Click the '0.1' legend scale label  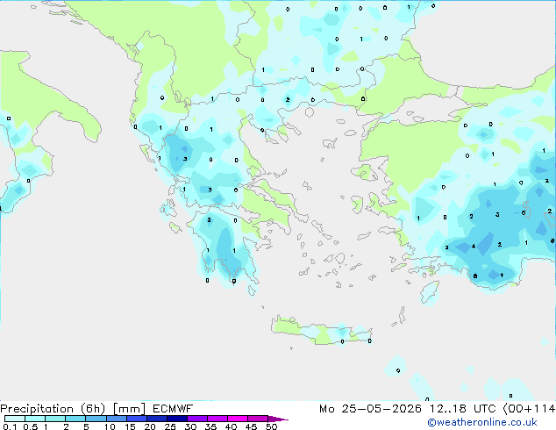(10, 426)
